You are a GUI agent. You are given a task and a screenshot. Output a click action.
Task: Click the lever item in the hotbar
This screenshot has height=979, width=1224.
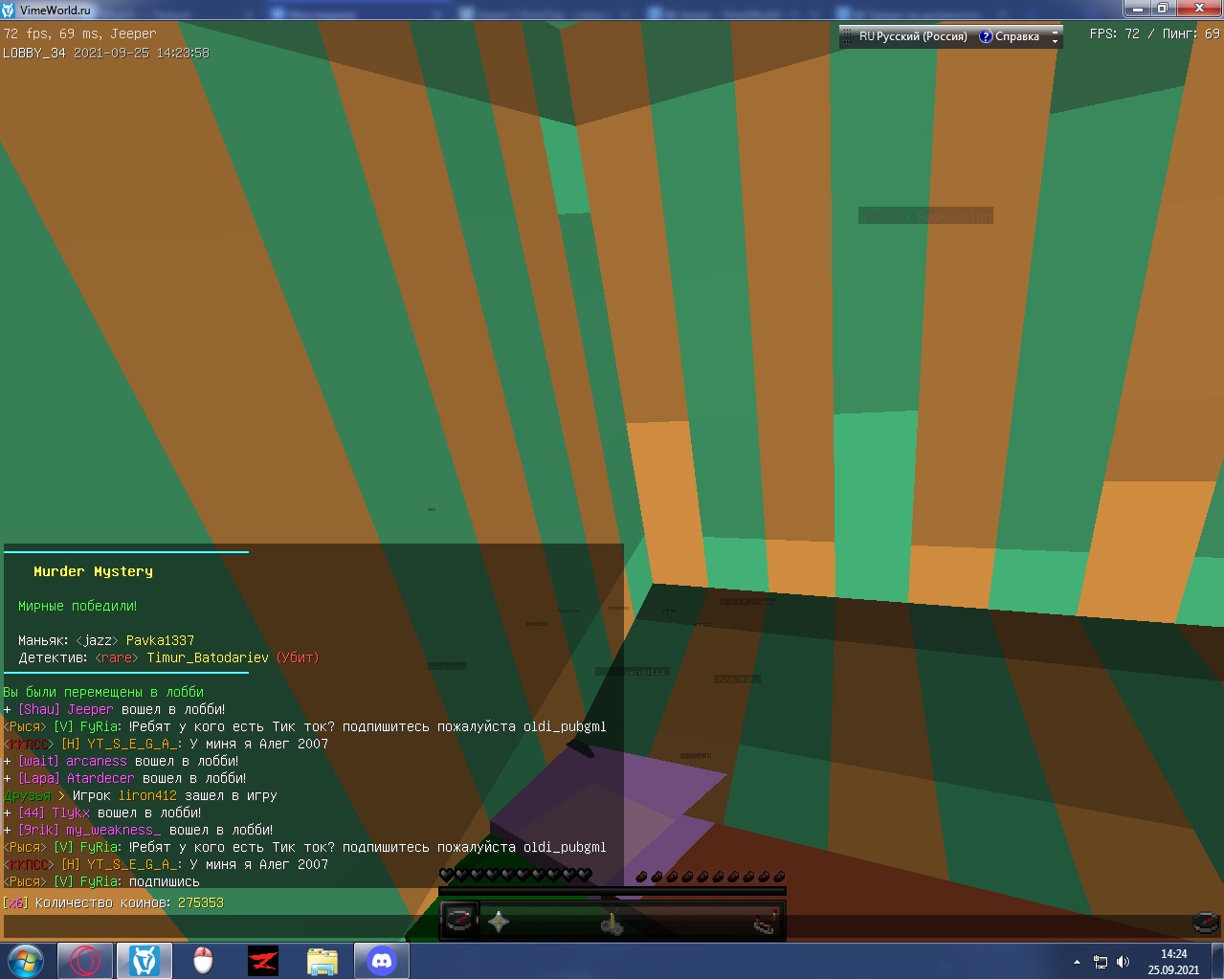click(612, 923)
